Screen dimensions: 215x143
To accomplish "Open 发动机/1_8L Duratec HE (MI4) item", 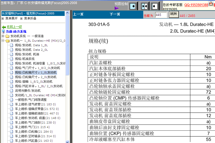I will (x=40, y=95).
